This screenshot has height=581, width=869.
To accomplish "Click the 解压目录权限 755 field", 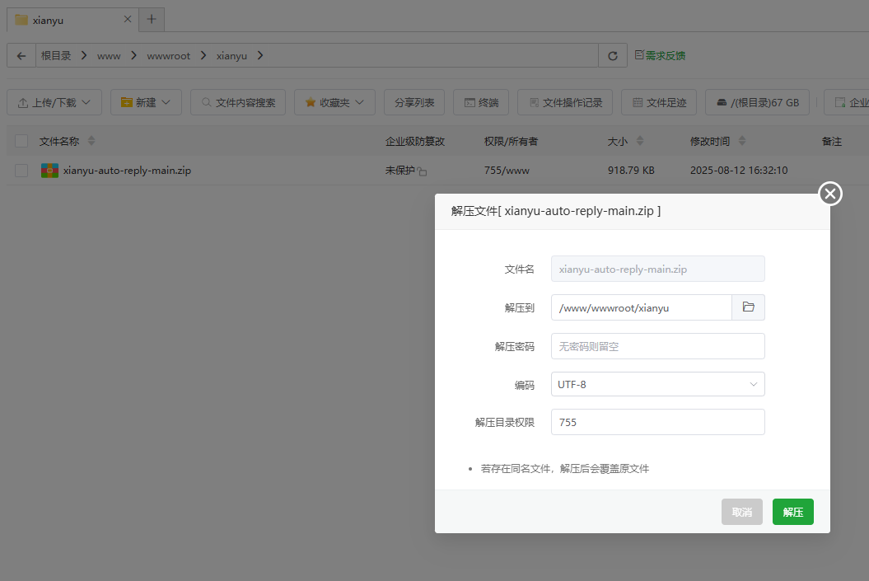I will [x=658, y=422].
